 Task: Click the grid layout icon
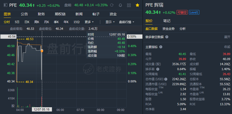129,5
